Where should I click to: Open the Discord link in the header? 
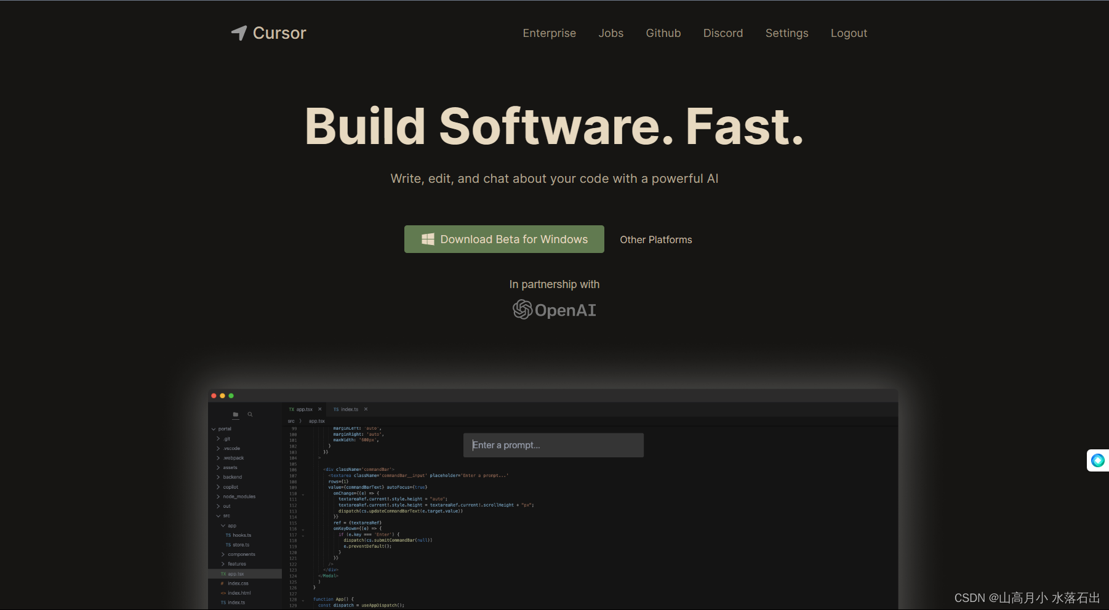point(723,33)
